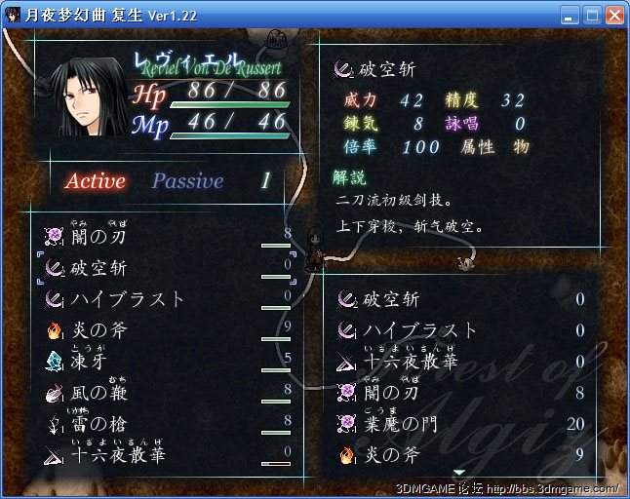Click the HP gauge bar
Viewport: 630px width, 499px height.
point(230,105)
